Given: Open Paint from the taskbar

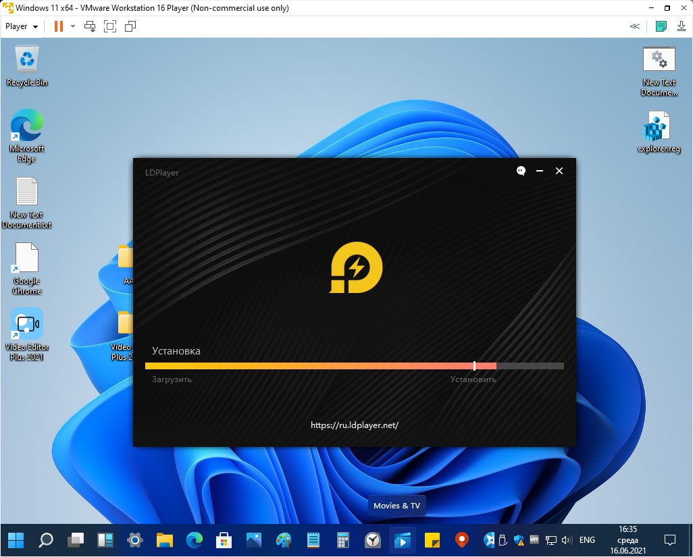Looking at the screenshot, I should pyautogui.click(x=283, y=539).
